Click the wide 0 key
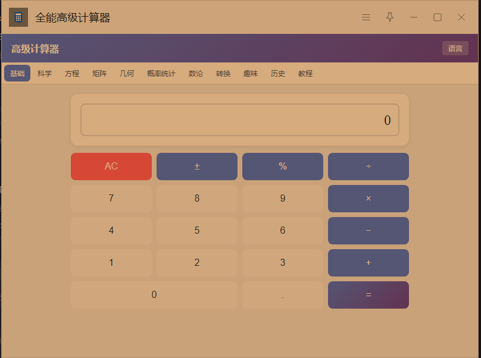This screenshot has height=358, width=481. [154, 295]
